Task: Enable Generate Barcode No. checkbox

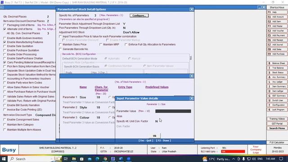Action: pyautogui.click(x=60, y=49)
